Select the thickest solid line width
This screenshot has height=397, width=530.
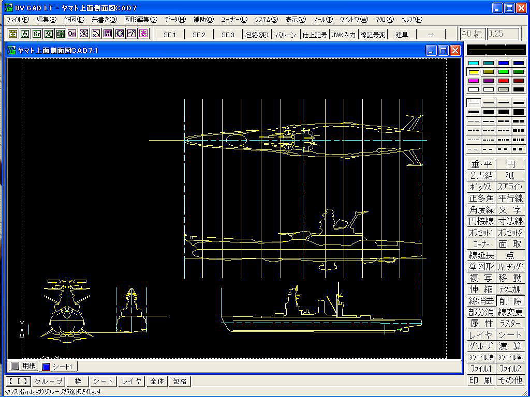pyautogui.click(x=518, y=112)
